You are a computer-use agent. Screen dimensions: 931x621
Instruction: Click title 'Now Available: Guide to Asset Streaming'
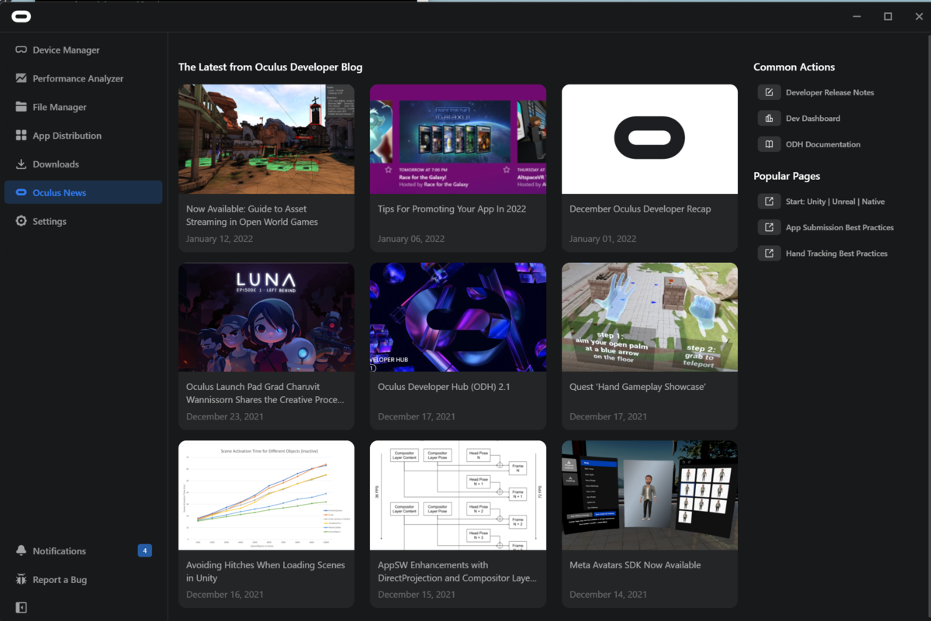[252, 216]
